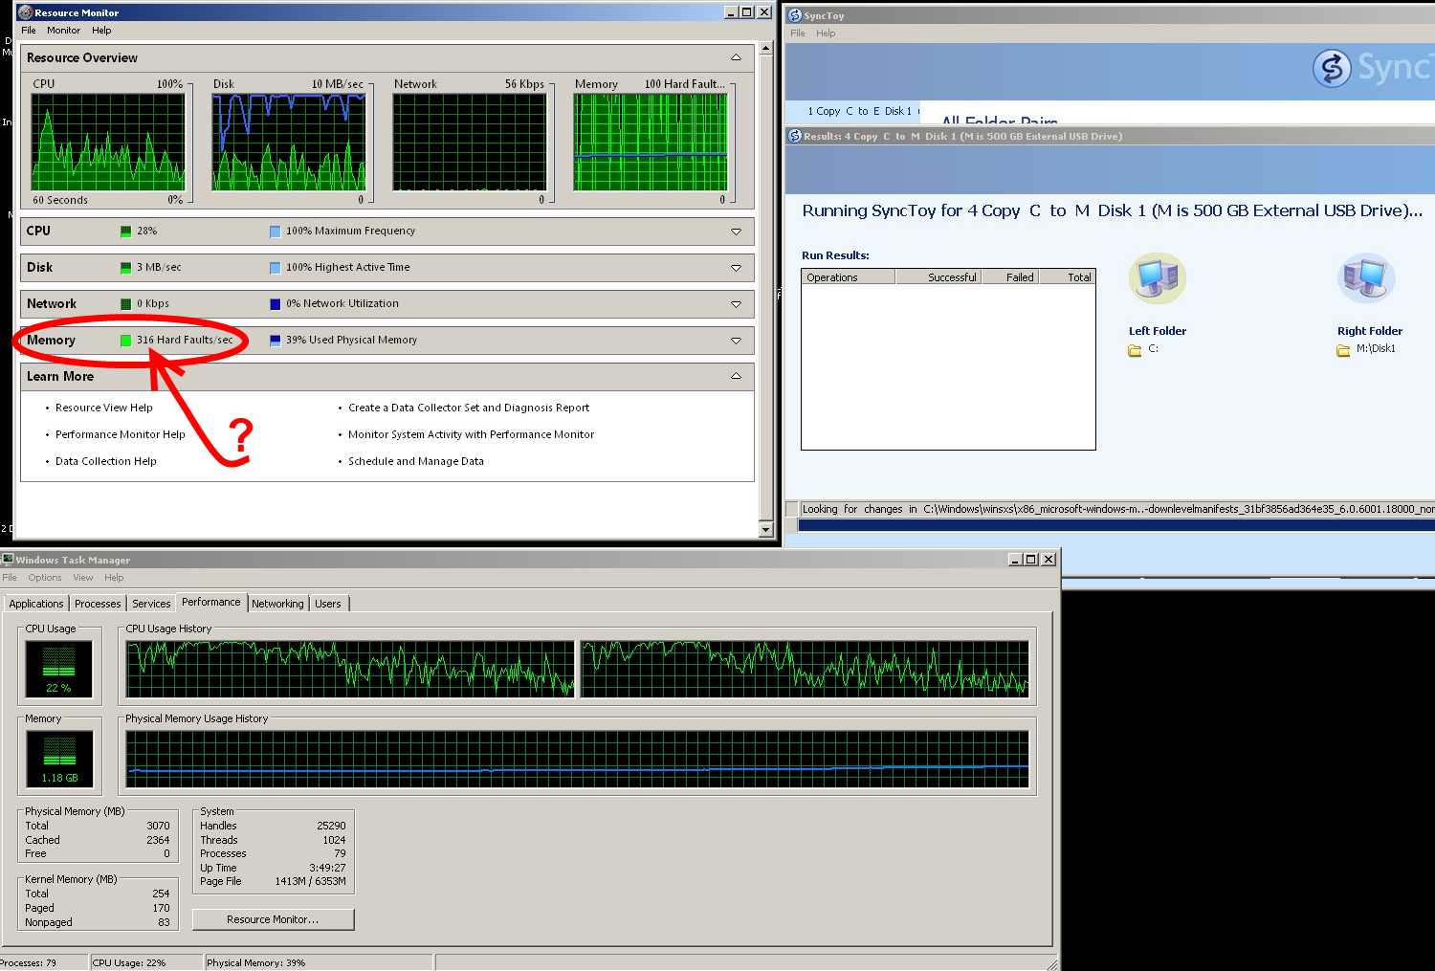Switch to Users tab in Task Manager
Viewport: 1435px width, 971px height.
(328, 604)
